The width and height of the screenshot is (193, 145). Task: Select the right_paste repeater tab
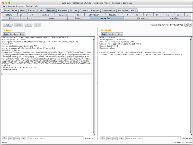(141, 18)
